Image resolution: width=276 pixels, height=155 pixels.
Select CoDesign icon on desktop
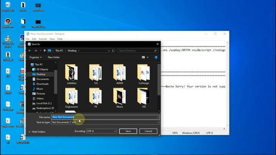[8, 106]
